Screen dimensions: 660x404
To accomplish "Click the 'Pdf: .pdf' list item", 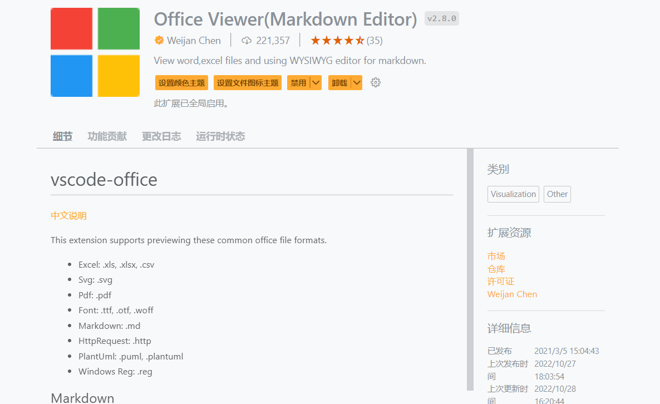I will [95, 295].
